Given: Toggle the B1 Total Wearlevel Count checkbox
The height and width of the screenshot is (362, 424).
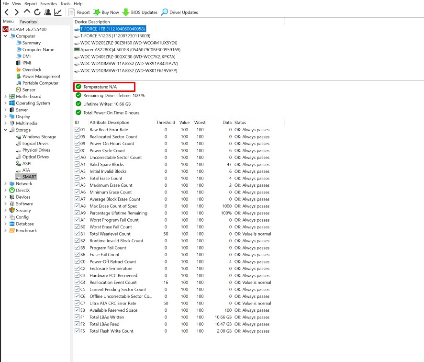Looking at the screenshot, I should click(x=77, y=234).
